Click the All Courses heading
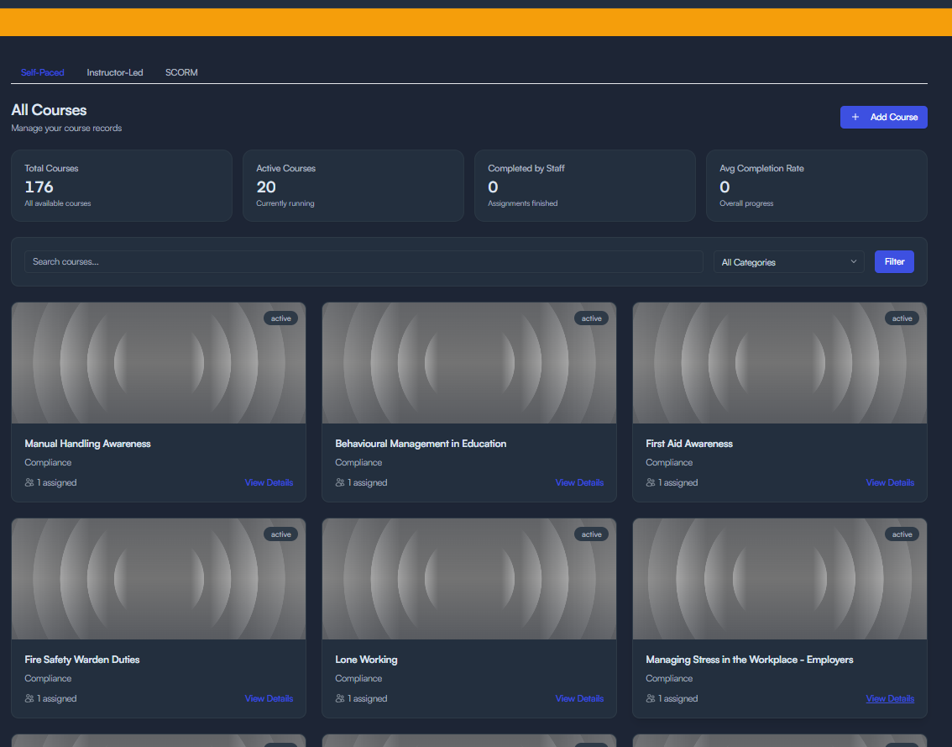952x747 pixels. [50, 110]
